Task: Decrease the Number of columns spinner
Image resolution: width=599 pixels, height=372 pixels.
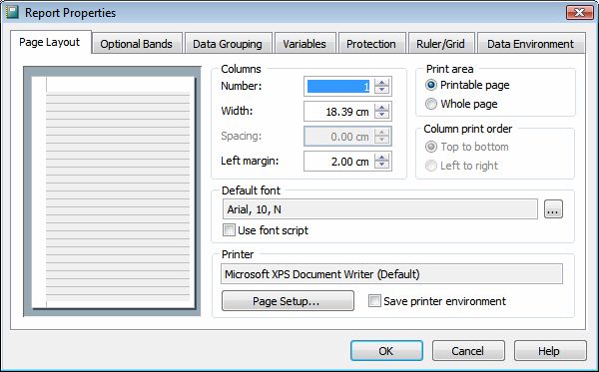Action: point(381,91)
